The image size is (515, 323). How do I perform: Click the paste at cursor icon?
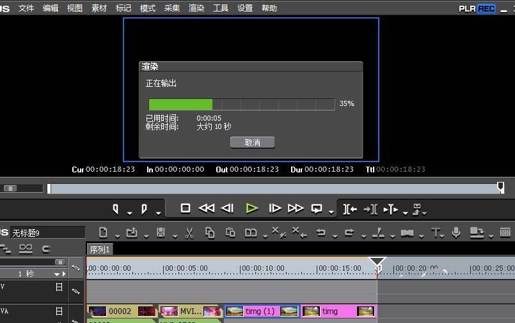click(230, 232)
